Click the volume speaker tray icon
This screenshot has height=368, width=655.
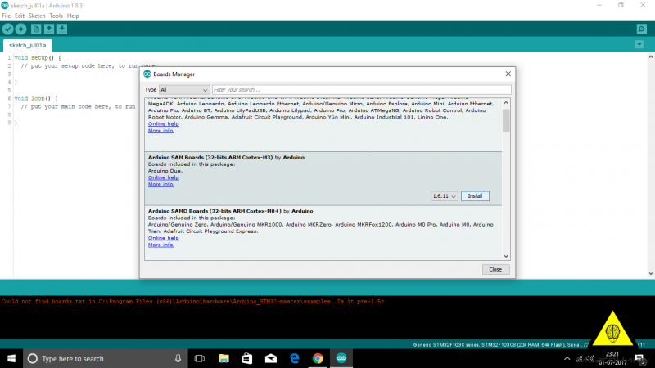tap(590, 358)
